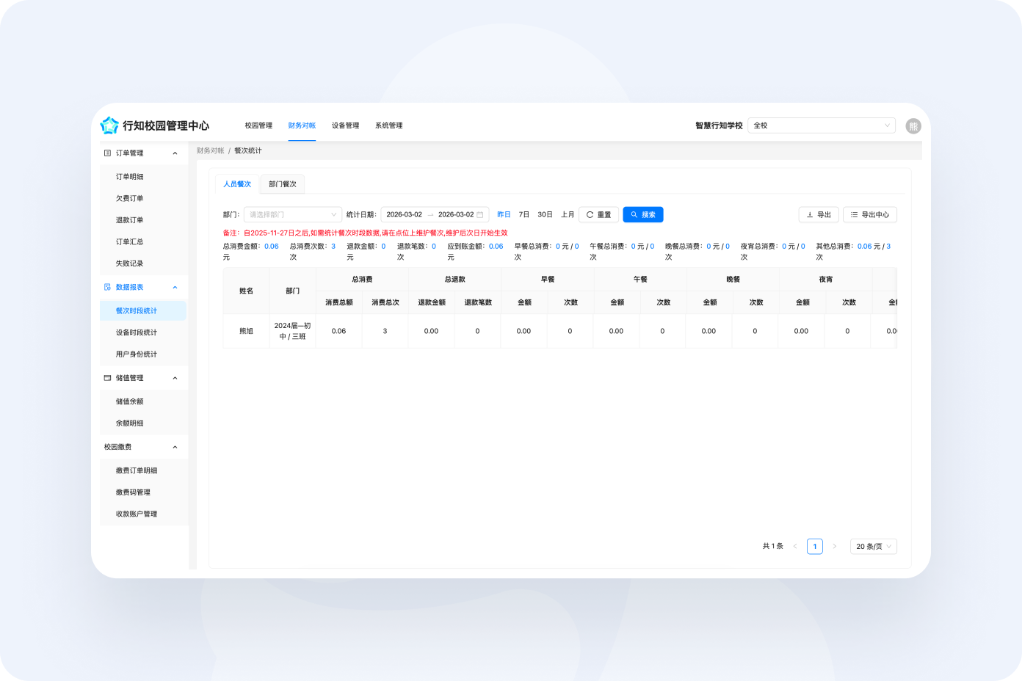Collapse the 校园缴费 sidebar section

click(175, 447)
